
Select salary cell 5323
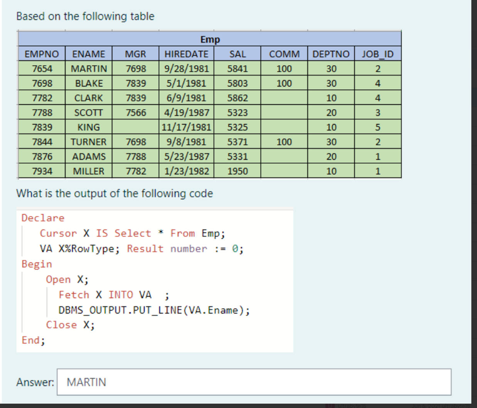pos(238,113)
